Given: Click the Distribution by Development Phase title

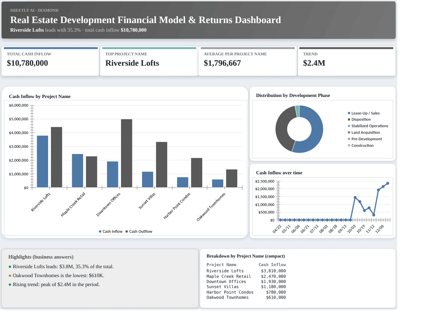Looking at the screenshot, I should coord(293,96).
